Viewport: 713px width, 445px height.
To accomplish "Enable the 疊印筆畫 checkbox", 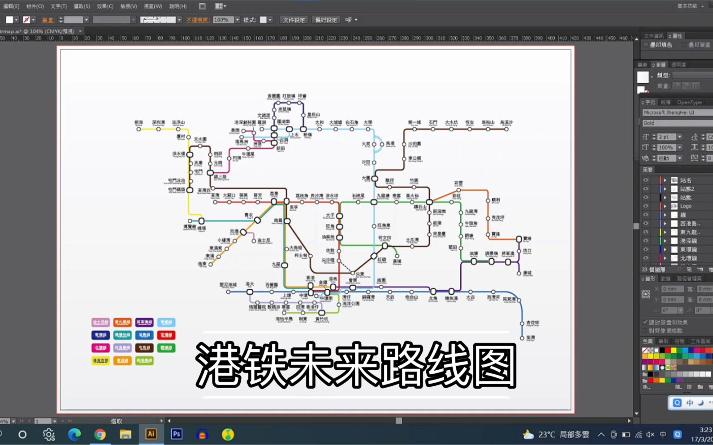I will pos(684,45).
